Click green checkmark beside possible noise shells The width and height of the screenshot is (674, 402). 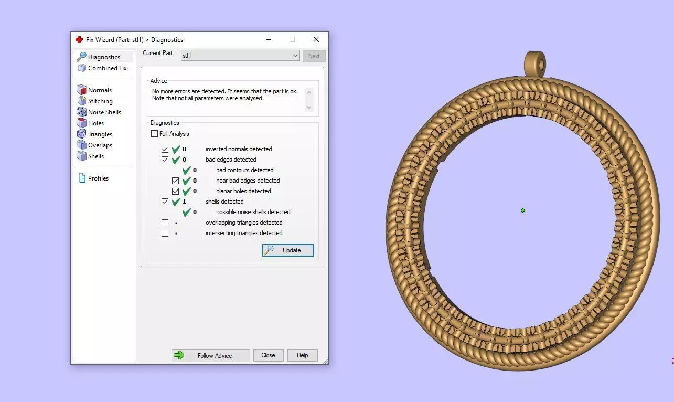[186, 212]
